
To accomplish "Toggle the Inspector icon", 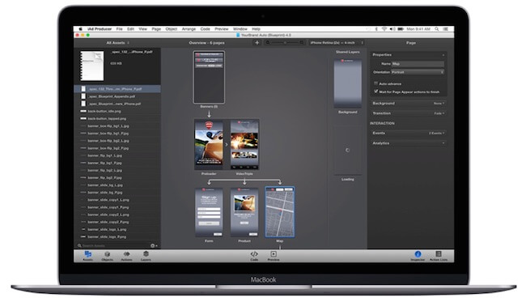I will tap(418, 256).
